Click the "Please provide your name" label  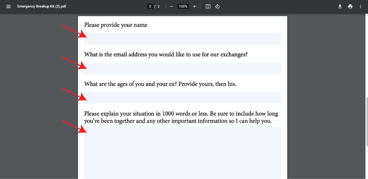(116, 25)
